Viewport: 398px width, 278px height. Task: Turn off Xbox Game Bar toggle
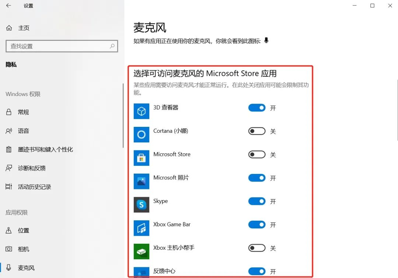[257, 225]
